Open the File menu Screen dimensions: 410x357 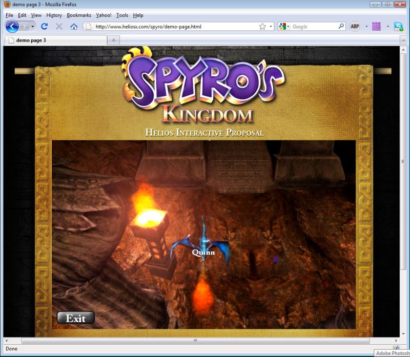[x=9, y=15]
